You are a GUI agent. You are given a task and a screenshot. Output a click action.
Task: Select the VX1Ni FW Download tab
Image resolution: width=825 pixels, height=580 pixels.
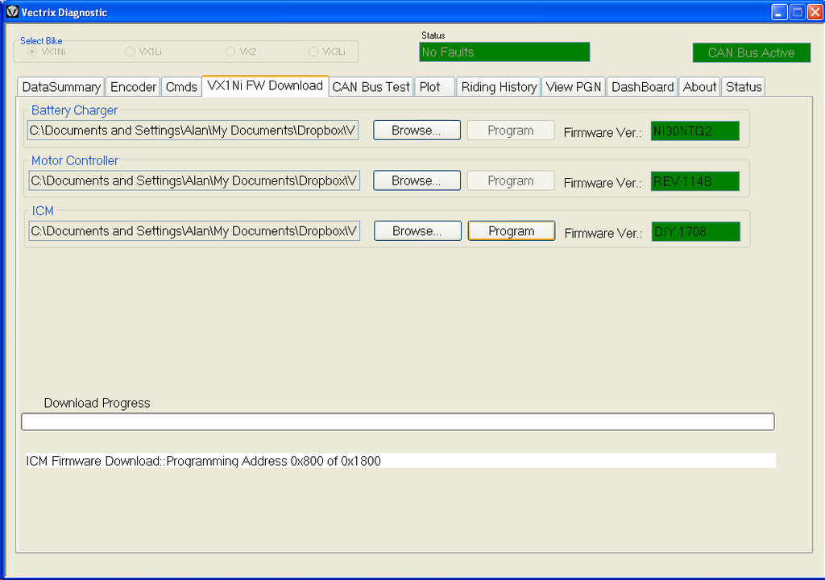265,85
